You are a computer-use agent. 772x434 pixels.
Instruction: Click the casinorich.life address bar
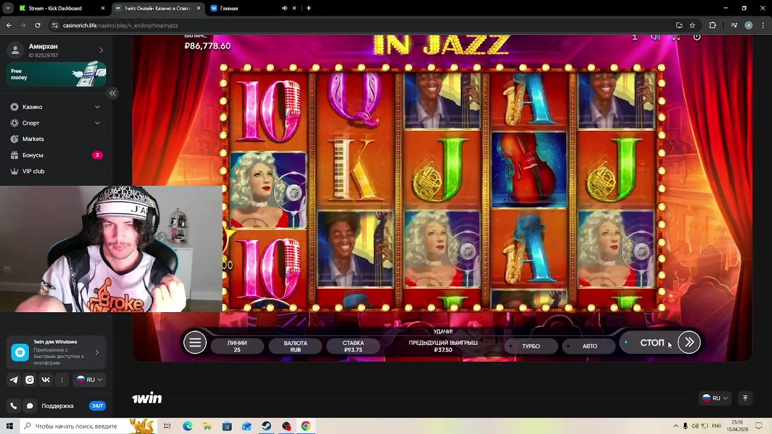coord(362,25)
